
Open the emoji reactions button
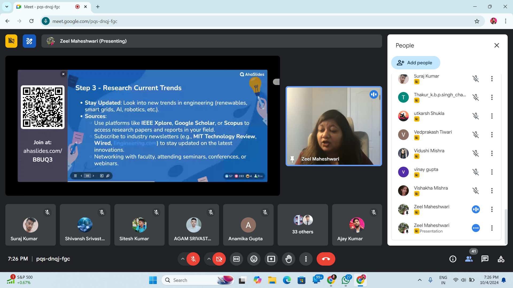coord(254,259)
